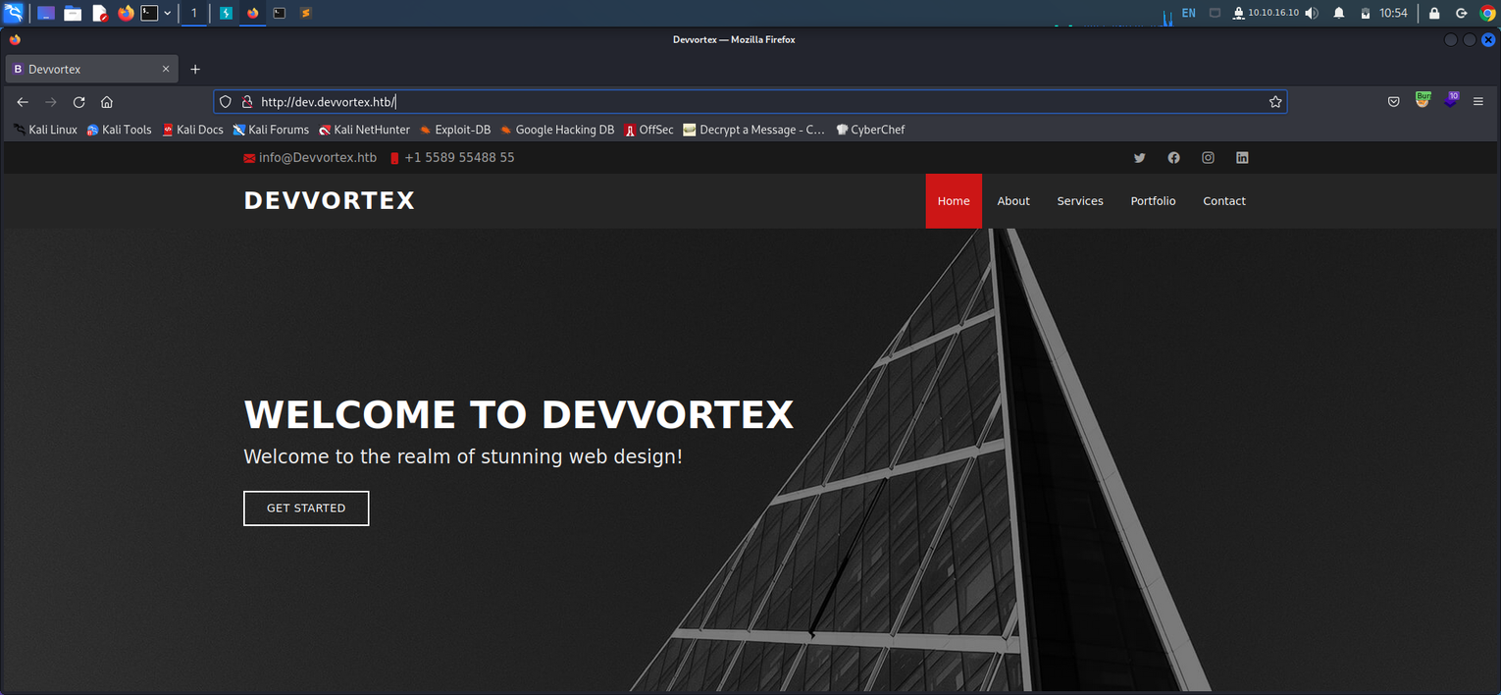
Task: Expand the terminal taskbar dropdown chevron
Action: [x=167, y=13]
